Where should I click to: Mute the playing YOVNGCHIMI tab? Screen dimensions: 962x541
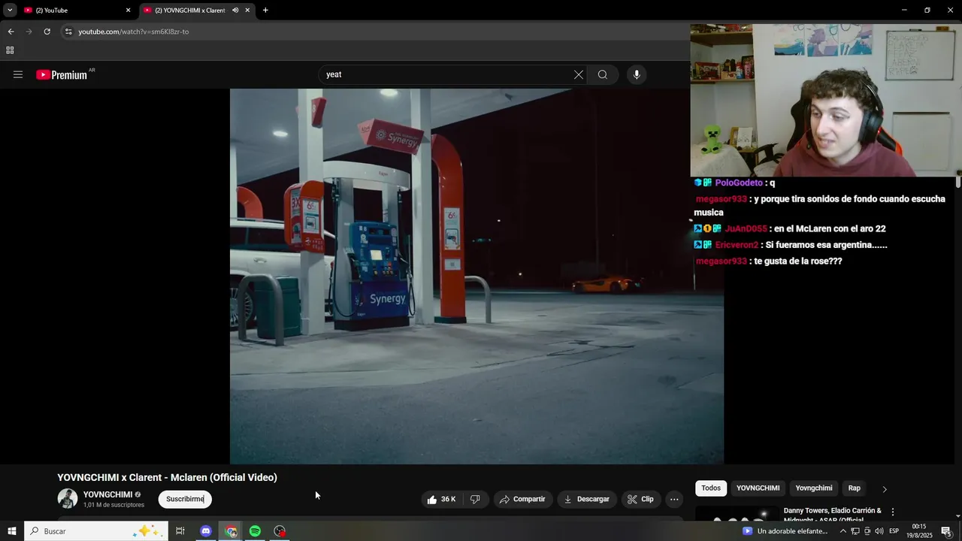coord(235,11)
